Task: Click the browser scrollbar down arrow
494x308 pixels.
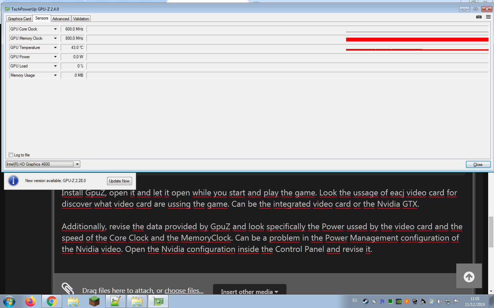Action: coord(491,291)
